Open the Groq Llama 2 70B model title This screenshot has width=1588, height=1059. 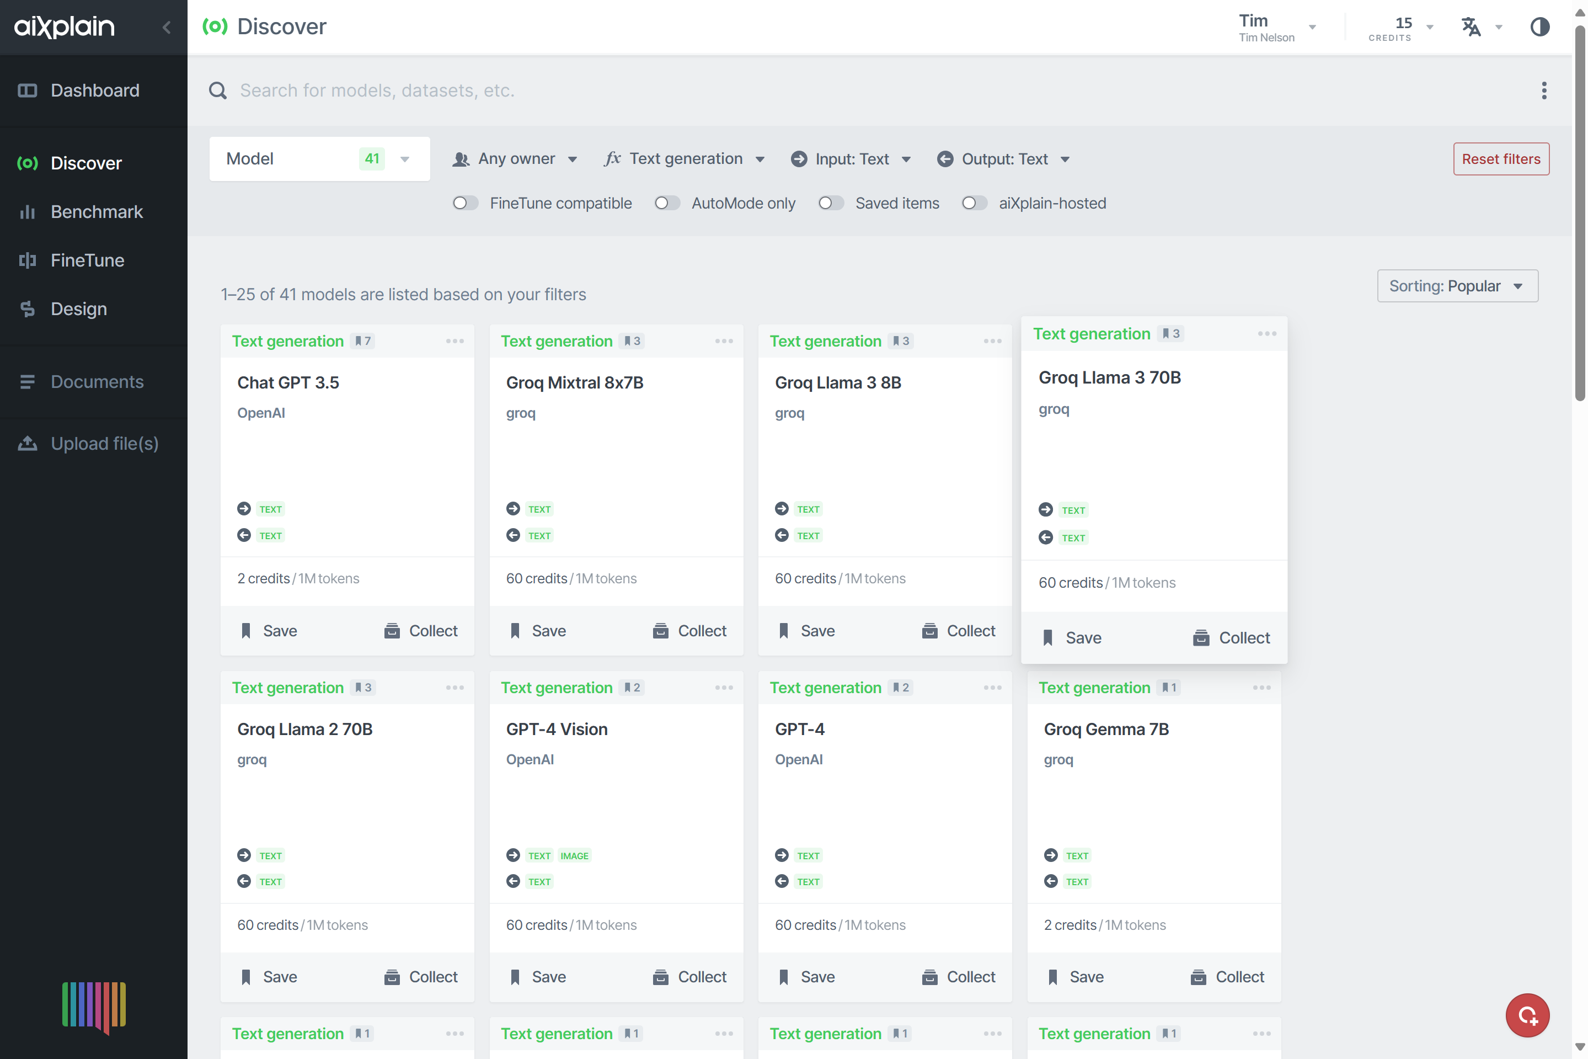(304, 729)
